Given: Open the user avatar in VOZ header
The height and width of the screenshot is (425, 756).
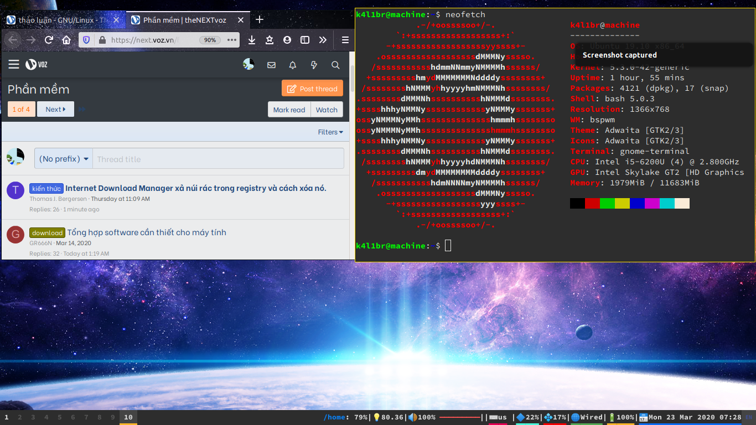Looking at the screenshot, I should (248, 65).
